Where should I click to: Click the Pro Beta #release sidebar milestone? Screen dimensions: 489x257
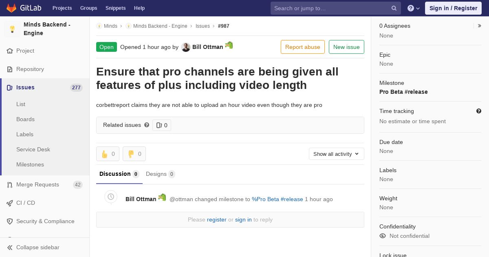click(x=403, y=92)
